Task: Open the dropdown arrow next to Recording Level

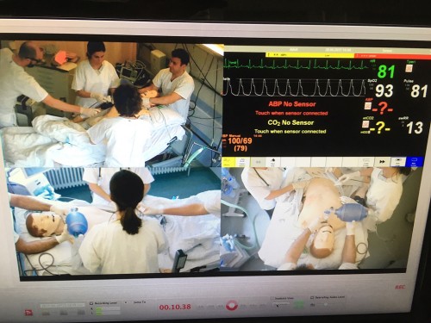Action: click(x=126, y=303)
